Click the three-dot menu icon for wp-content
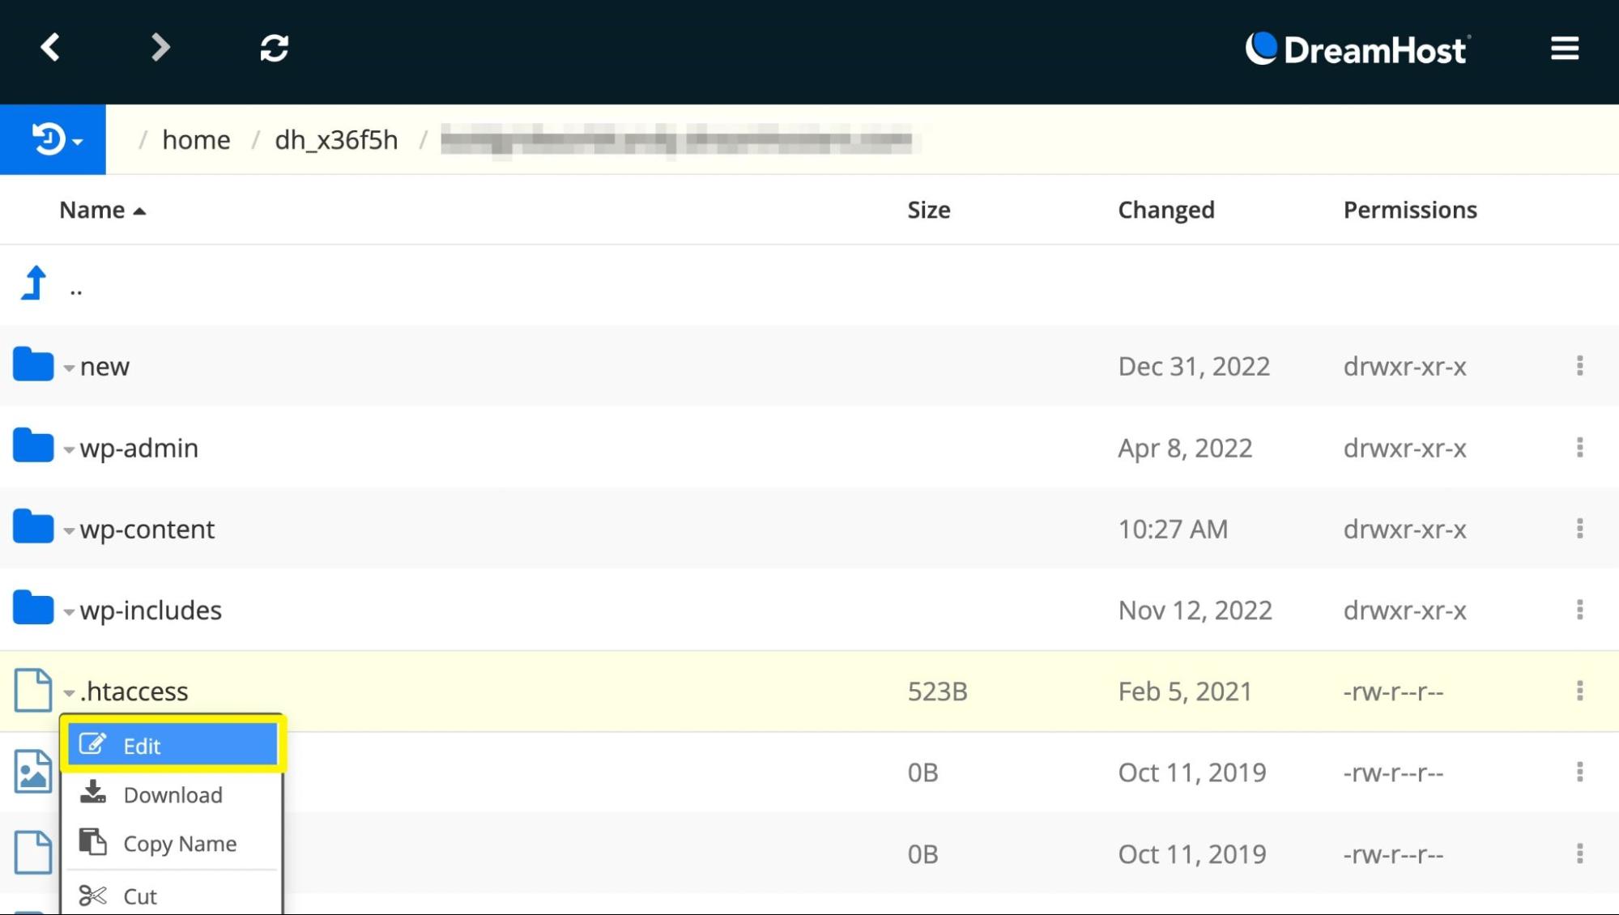 [x=1579, y=528]
